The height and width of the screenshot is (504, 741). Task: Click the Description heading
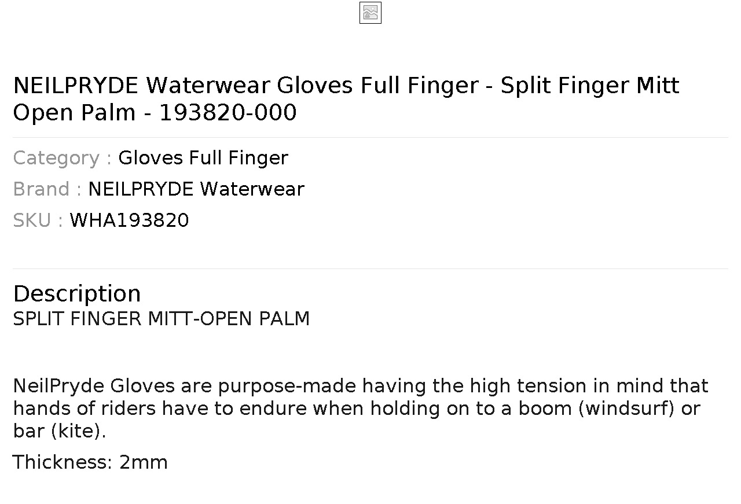click(77, 294)
